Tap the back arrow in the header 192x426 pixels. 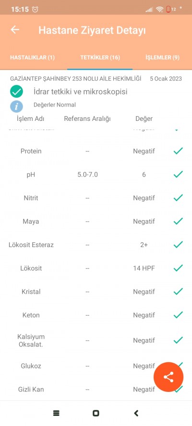coord(15,30)
